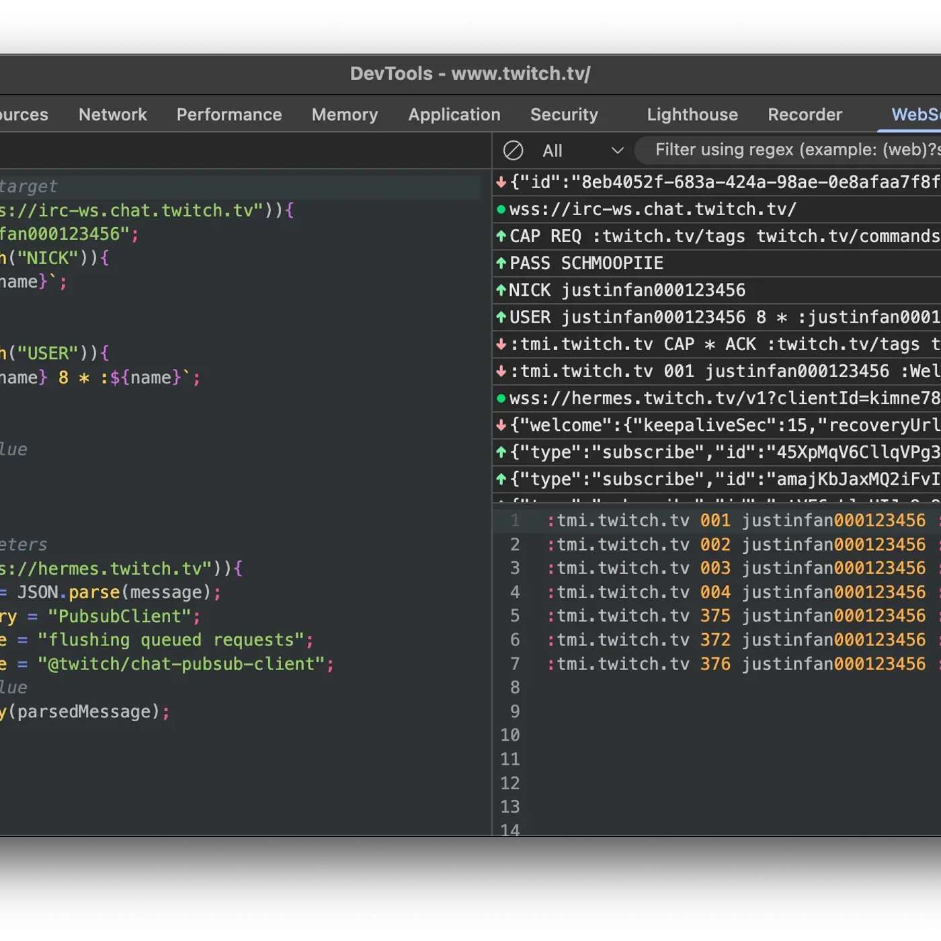This screenshot has height=941, width=941.
Task: Click the parsedMessage line in the editor
Action: point(85,712)
